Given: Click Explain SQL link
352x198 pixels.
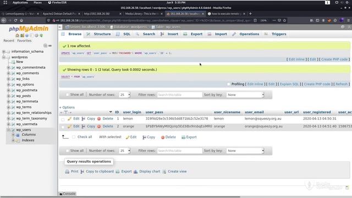Looking at the screenshot, I should 289,84.
